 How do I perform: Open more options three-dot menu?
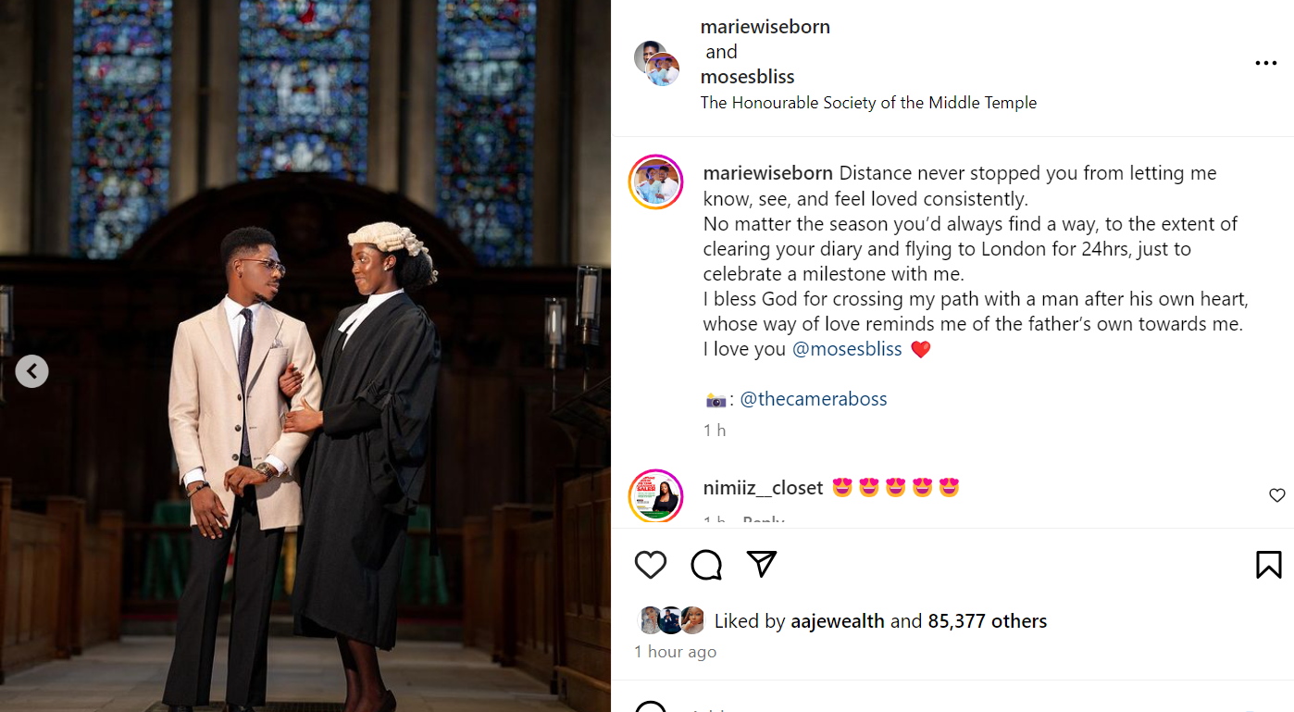point(1265,64)
